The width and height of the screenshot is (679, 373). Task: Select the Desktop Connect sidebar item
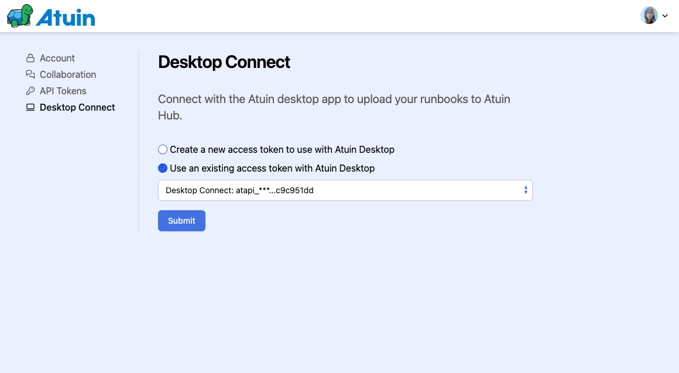77,107
